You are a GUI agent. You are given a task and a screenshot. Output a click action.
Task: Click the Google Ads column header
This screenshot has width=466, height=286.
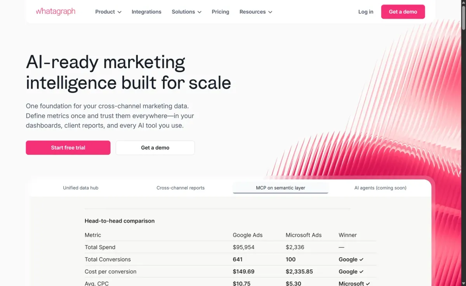click(248, 235)
